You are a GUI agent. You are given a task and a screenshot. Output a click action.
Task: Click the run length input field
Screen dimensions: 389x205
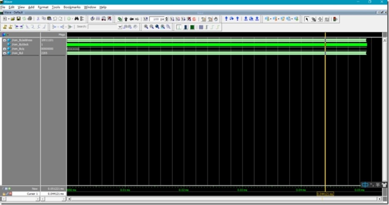pos(157,19)
